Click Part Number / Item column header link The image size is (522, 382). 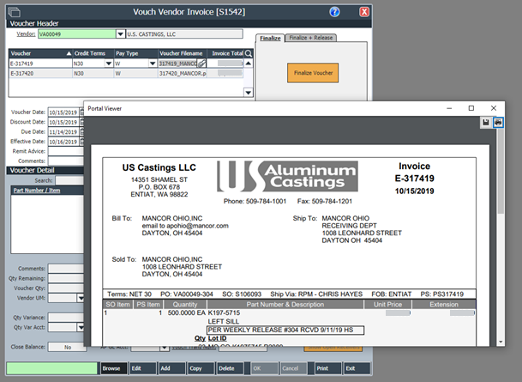pyautogui.click(x=37, y=191)
